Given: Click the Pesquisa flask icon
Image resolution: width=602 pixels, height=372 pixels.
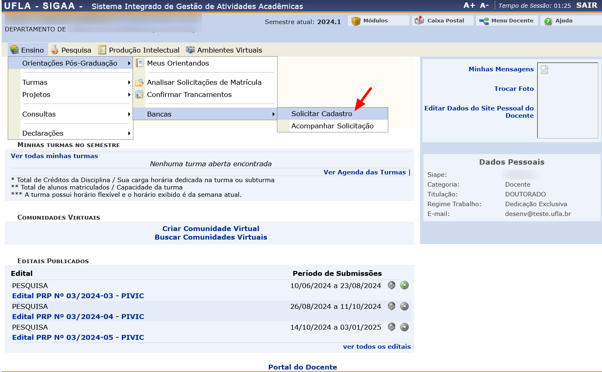Looking at the screenshot, I should click(x=55, y=50).
